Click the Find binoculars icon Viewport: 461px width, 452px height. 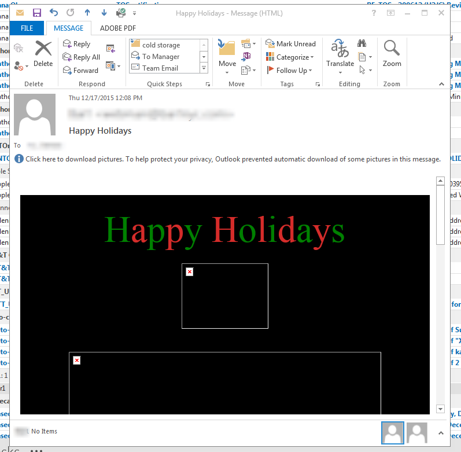pyautogui.click(x=362, y=43)
